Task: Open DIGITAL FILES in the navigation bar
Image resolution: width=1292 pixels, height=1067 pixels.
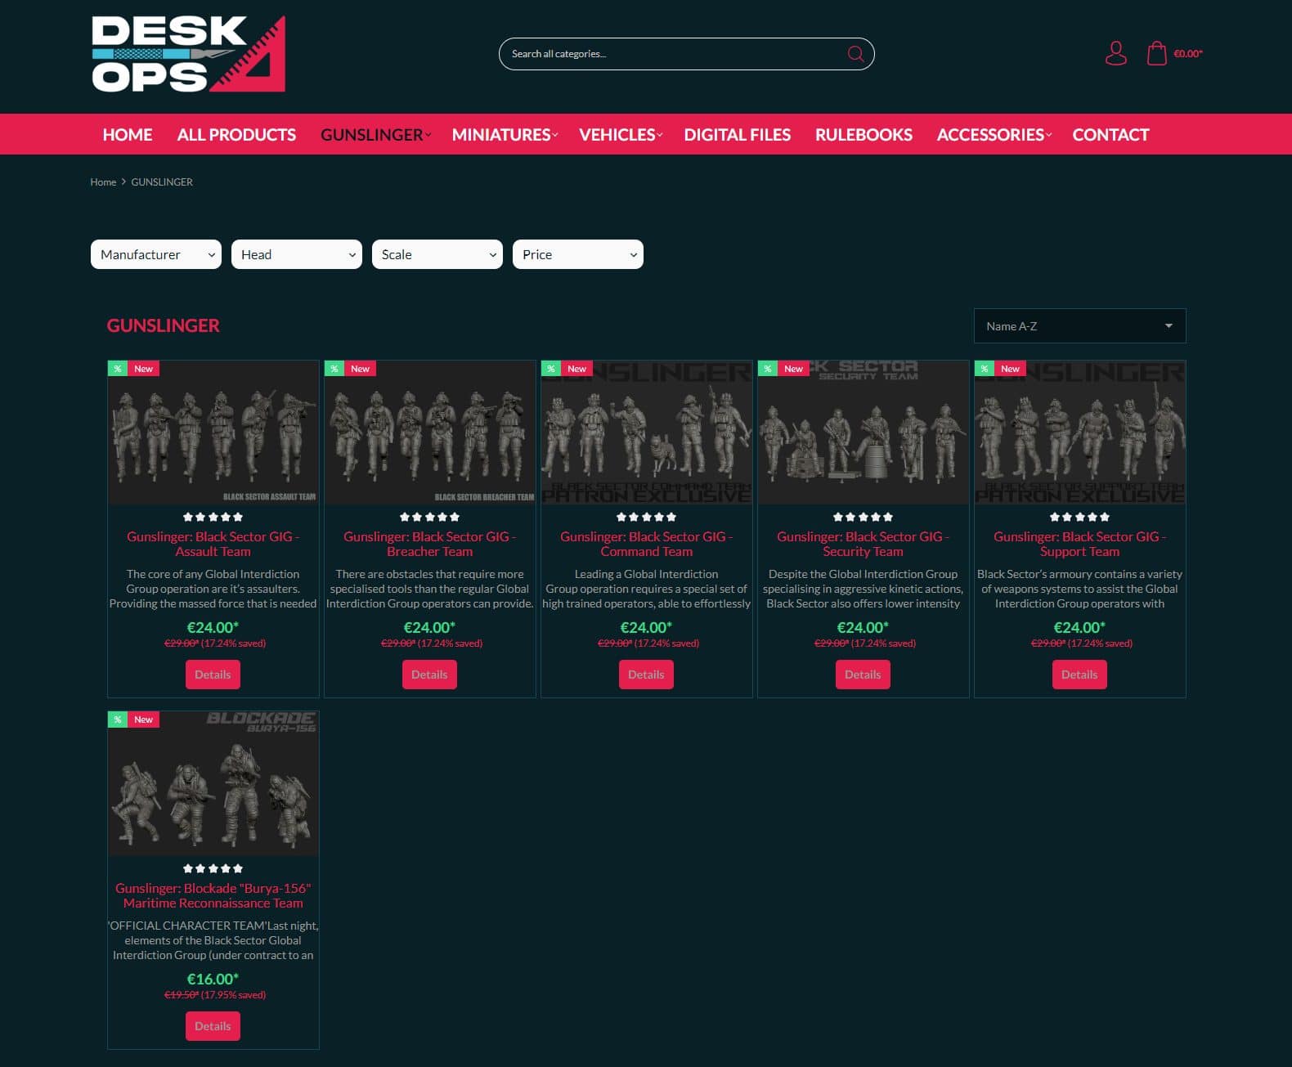Action: 738,135
